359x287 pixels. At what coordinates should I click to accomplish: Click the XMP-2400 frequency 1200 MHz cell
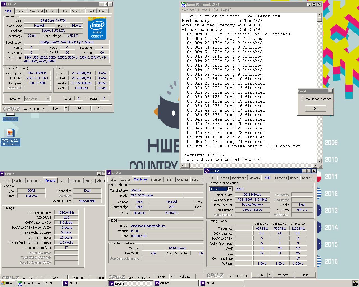298,228
